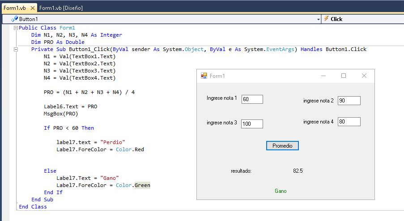Click the green Gano label
The width and height of the screenshot is (404, 221).
(x=281, y=191)
